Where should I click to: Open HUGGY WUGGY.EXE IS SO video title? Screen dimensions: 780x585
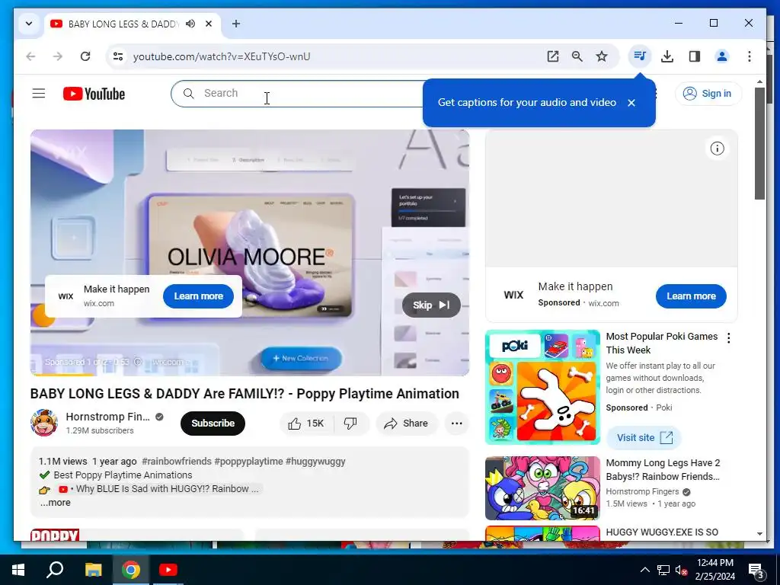pyautogui.click(x=662, y=532)
